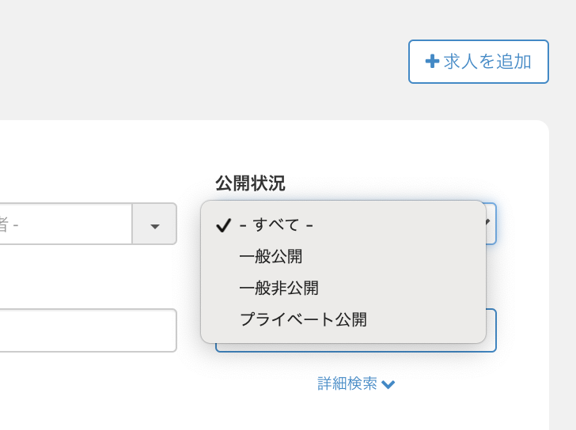Screen dimensions: 576x430
Task: Click the plus icon on 求人を追加
Action: (432, 62)
